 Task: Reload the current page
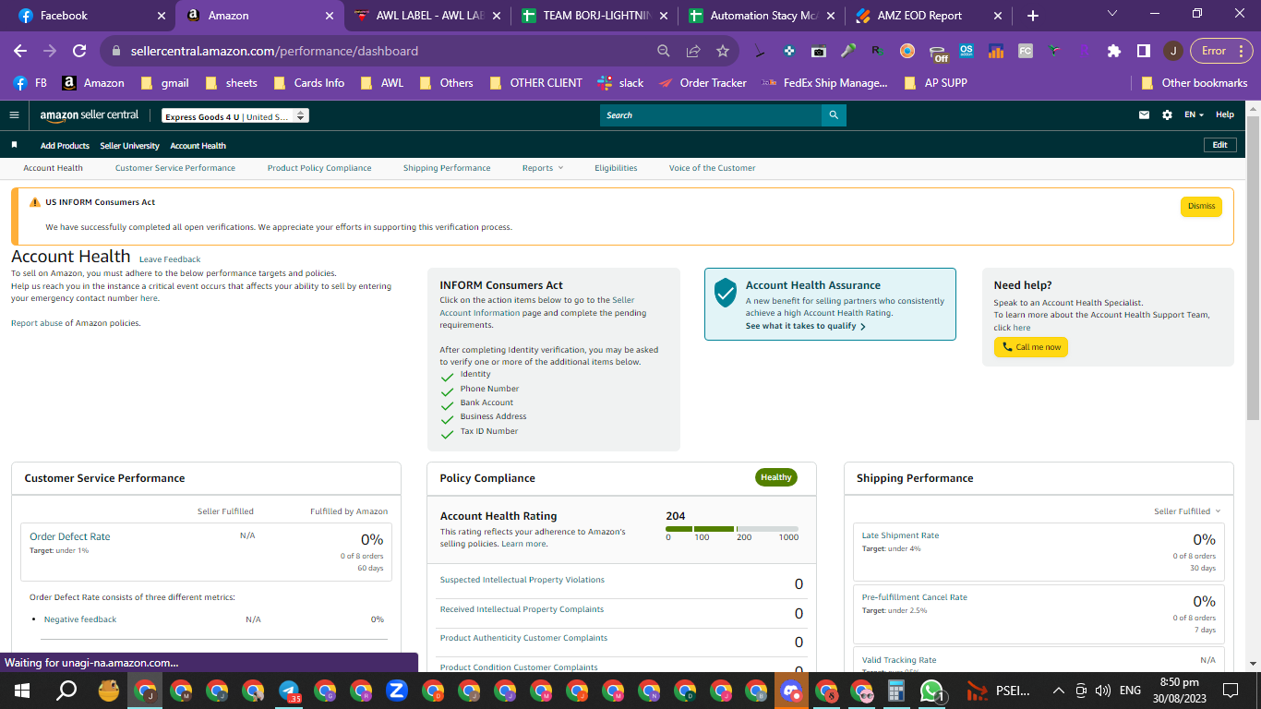[x=79, y=51]
